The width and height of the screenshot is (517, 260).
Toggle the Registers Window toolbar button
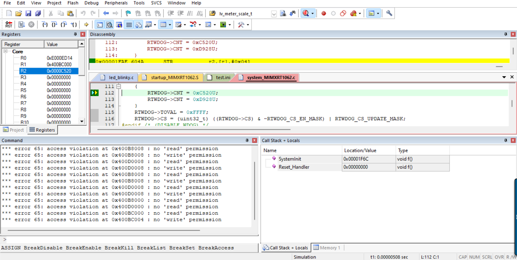click(129, 25)
